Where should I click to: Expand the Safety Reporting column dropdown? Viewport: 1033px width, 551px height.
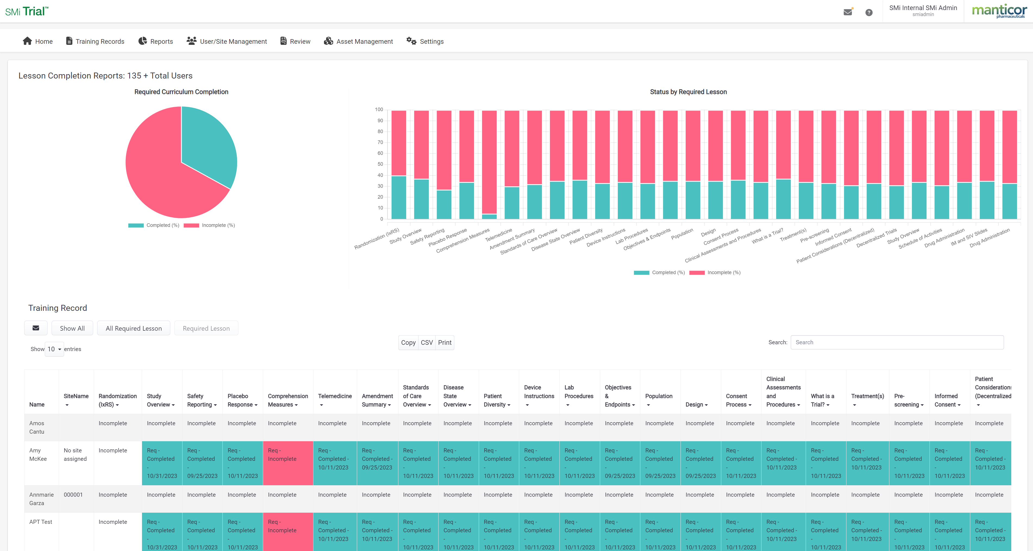point(215,405)
